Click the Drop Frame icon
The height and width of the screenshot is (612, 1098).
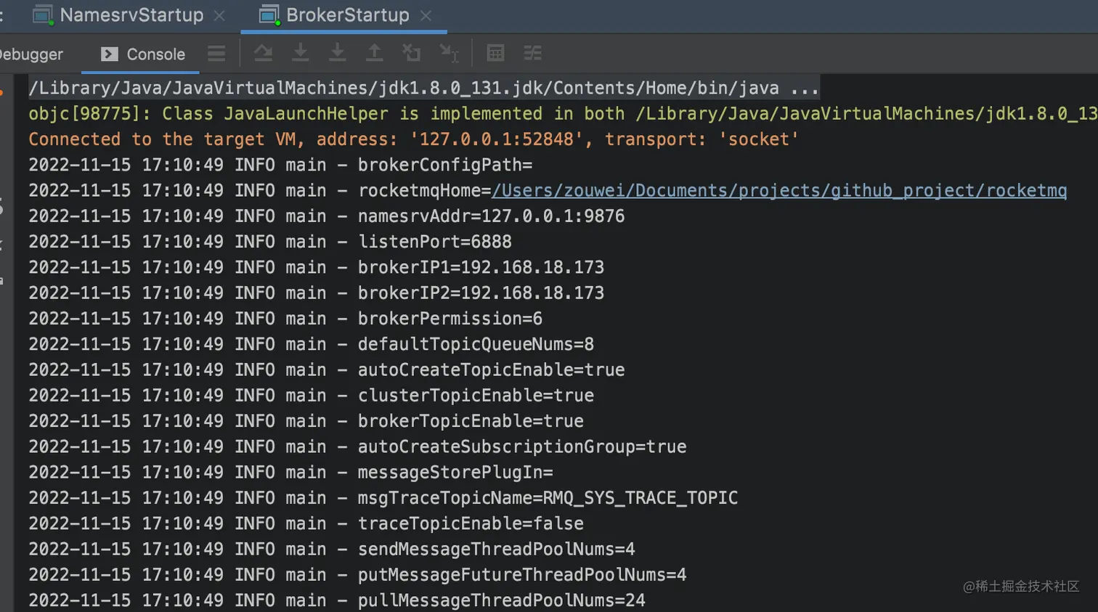coord(411,53)
